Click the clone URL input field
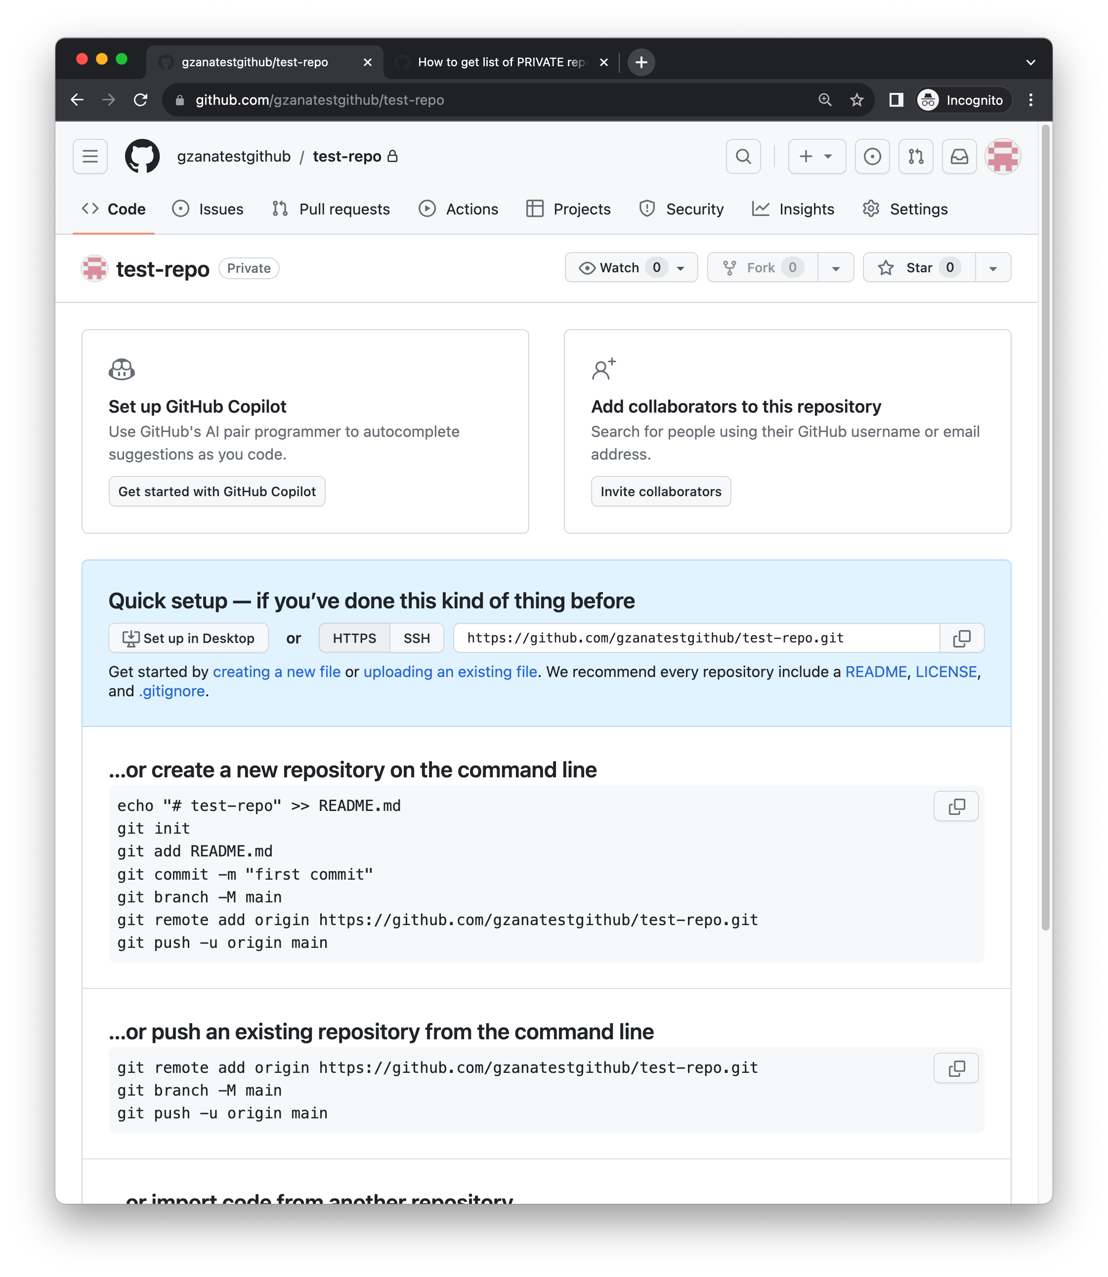Image resolution: width=1108 pixels, height=1277 pixels. (696, 638)
